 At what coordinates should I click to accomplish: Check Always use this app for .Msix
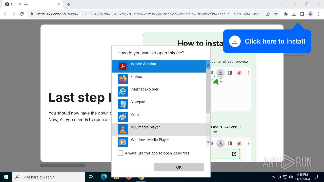click(x=120, y=153)
